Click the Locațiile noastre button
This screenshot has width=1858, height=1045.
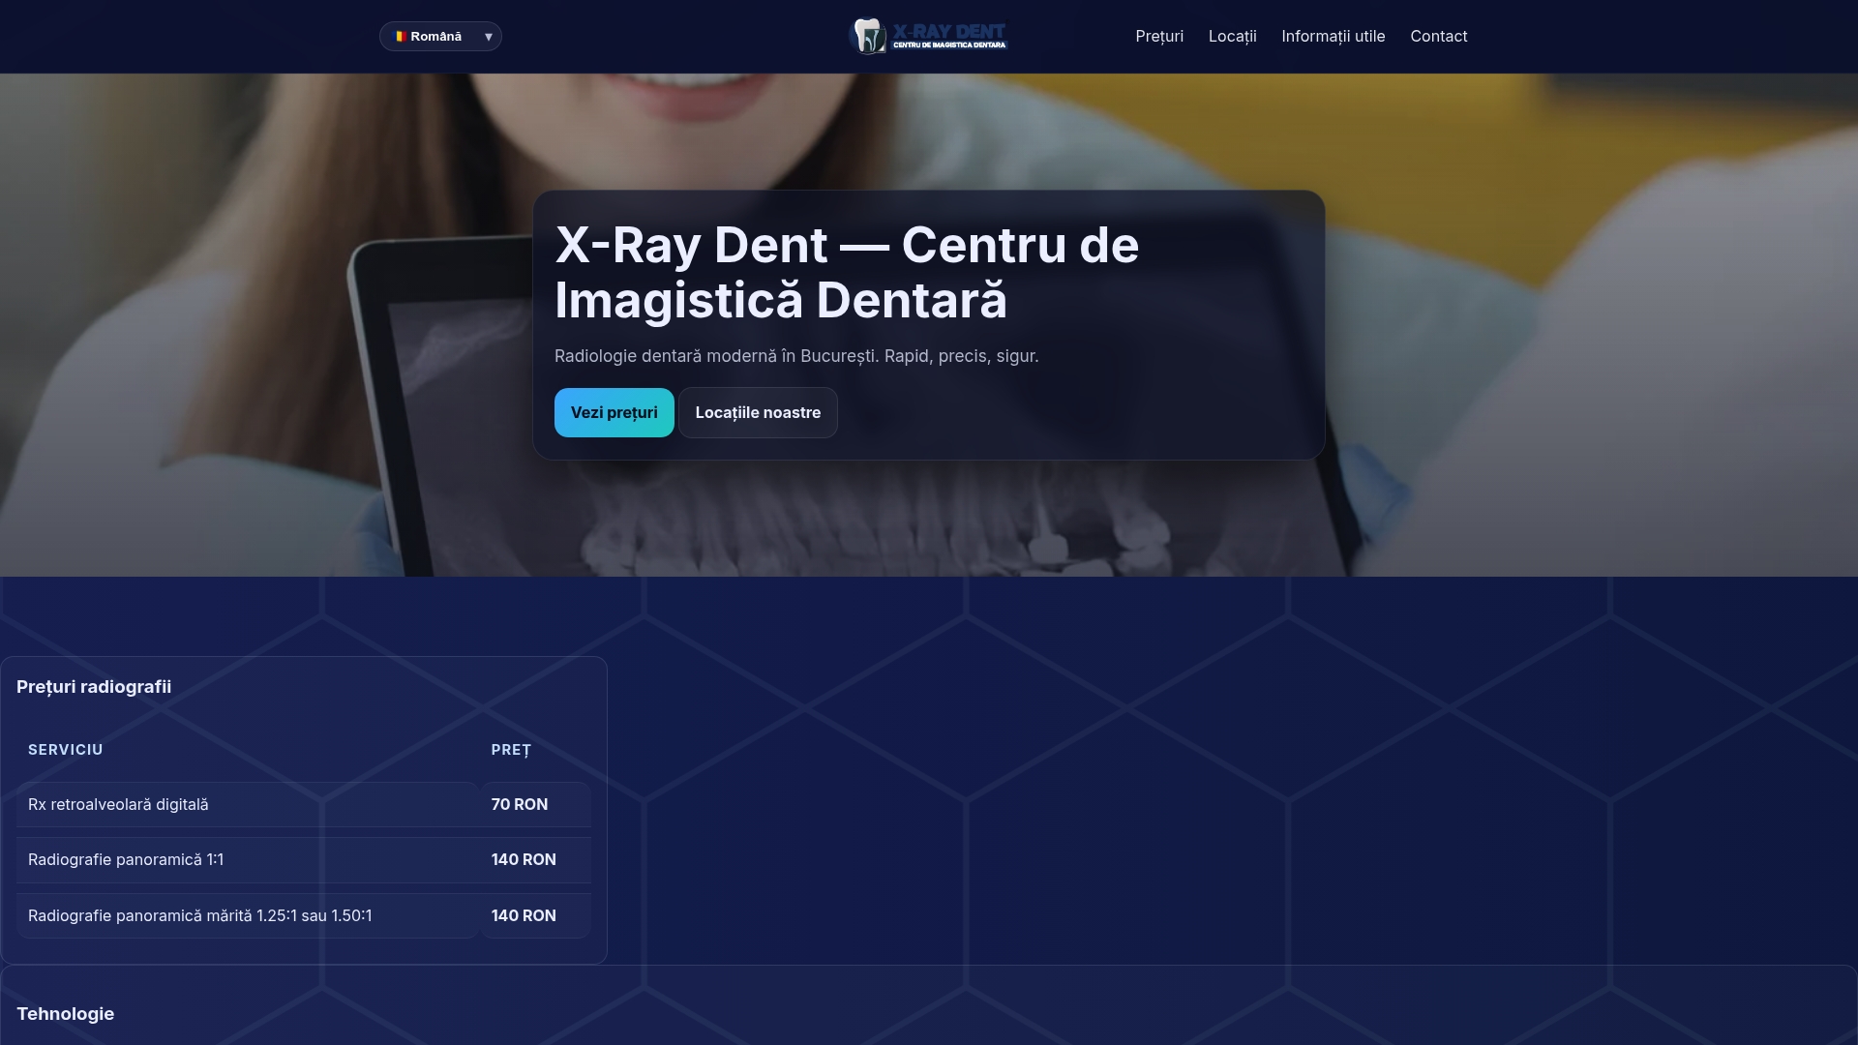click(758, 412)
